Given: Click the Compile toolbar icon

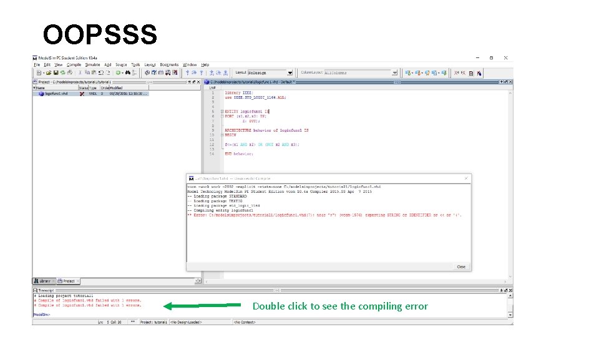Looking at the screenshot, I should click(x=147, y=72).
